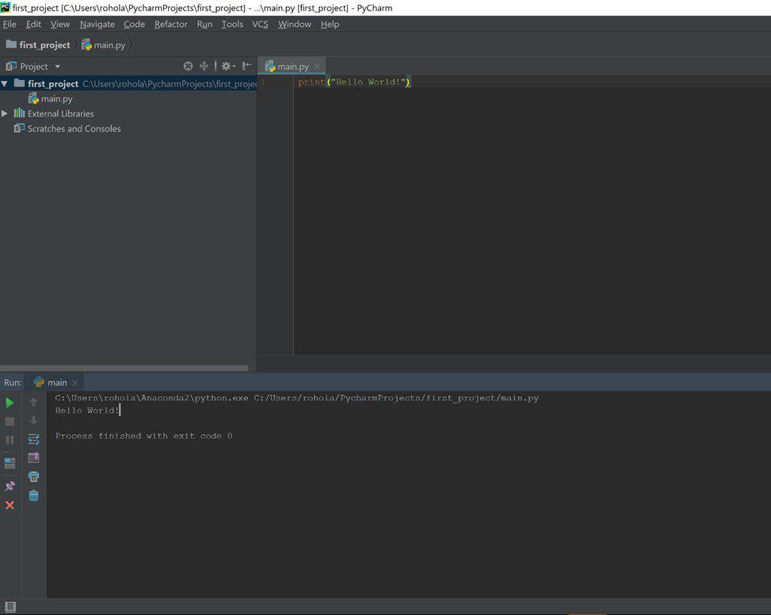Collapse the first_project folder node
771x615 pixels.
point(5,83)
